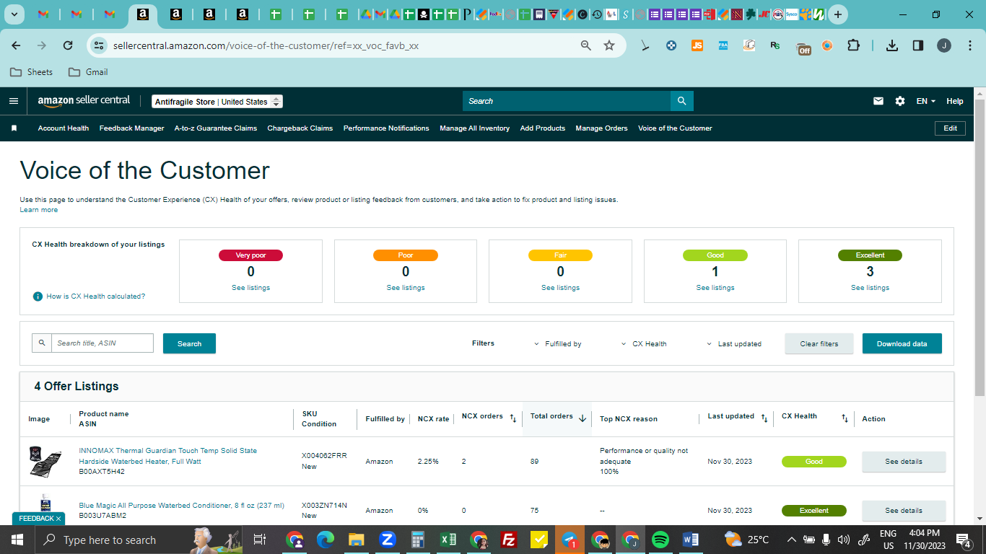986x554 pixels.
Task: Click the Search title, ASIN input field
Action: (x=102, y=343)
